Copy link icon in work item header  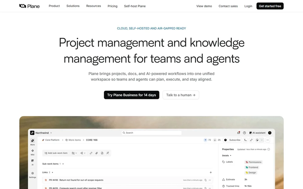[x=251, y=140]
